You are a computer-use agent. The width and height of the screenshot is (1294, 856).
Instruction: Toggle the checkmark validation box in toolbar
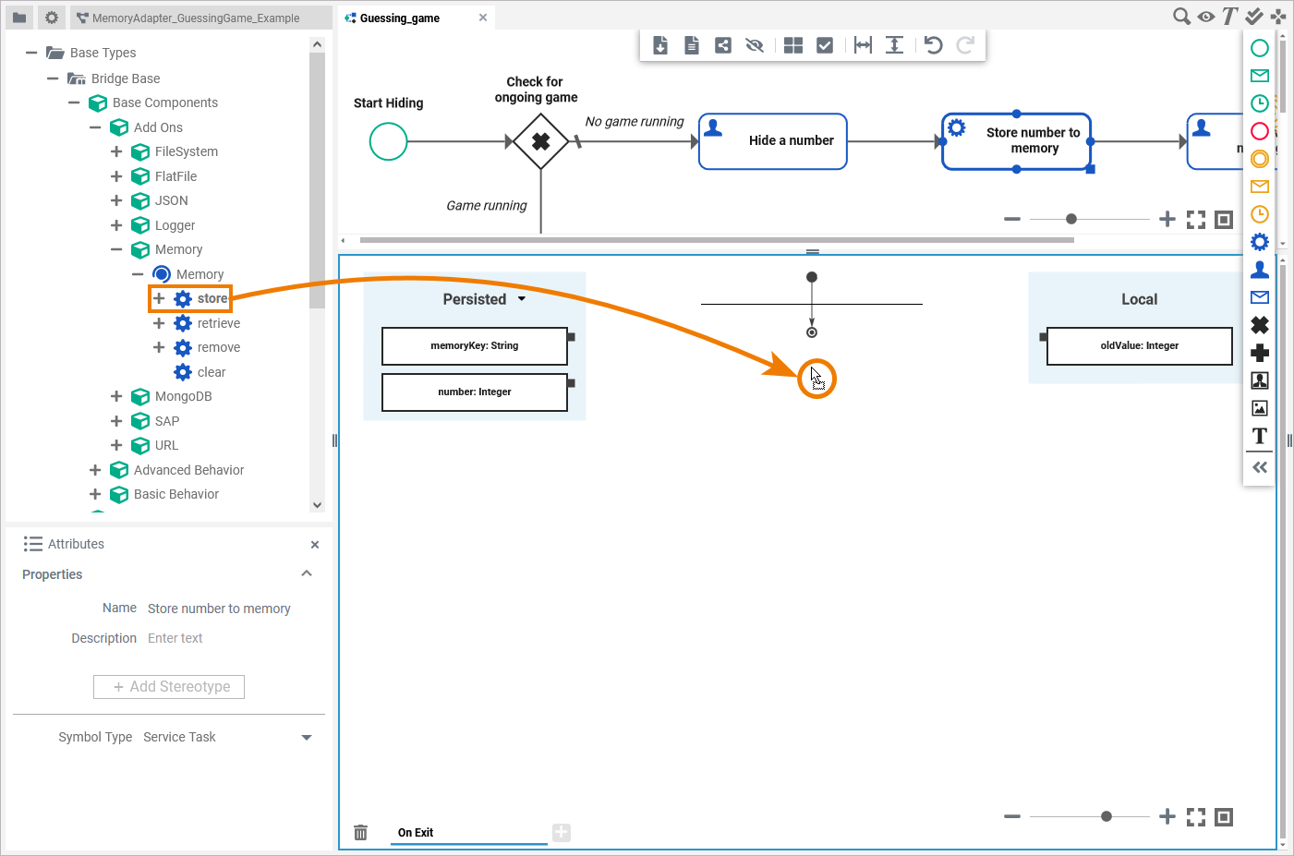(825, 45)
